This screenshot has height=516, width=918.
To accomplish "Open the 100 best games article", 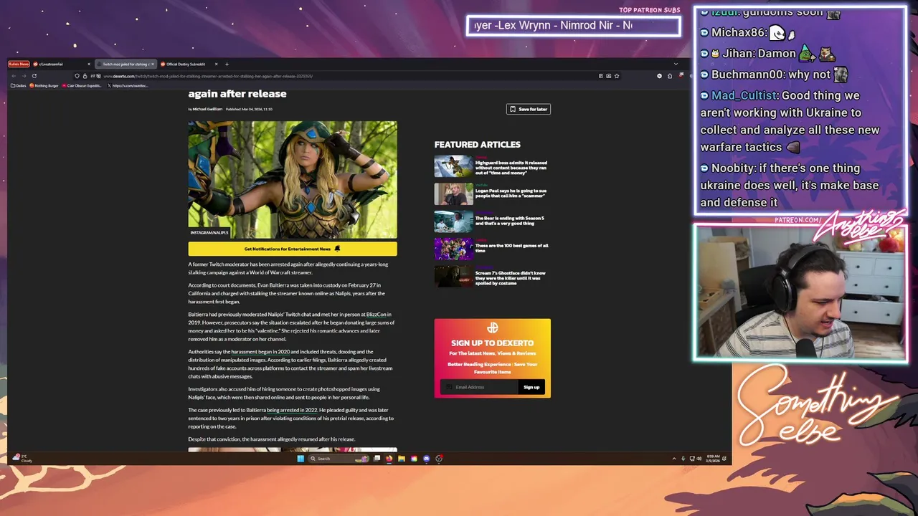I will (x=511, y=248).
